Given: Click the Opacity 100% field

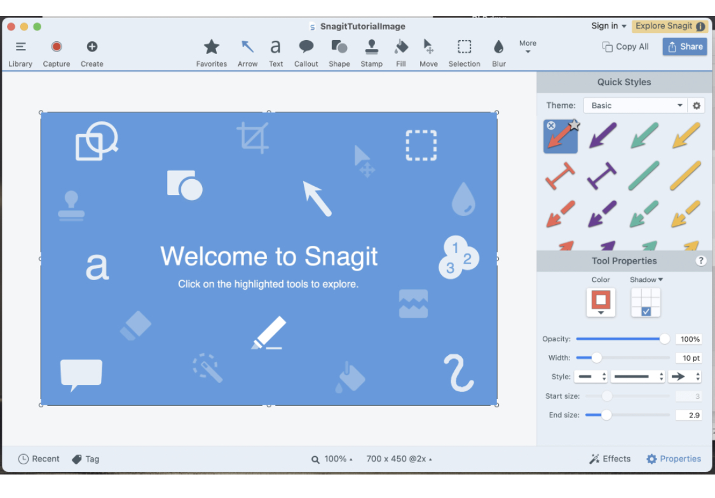Looking at the screenshot, I should tap(688, 339).
